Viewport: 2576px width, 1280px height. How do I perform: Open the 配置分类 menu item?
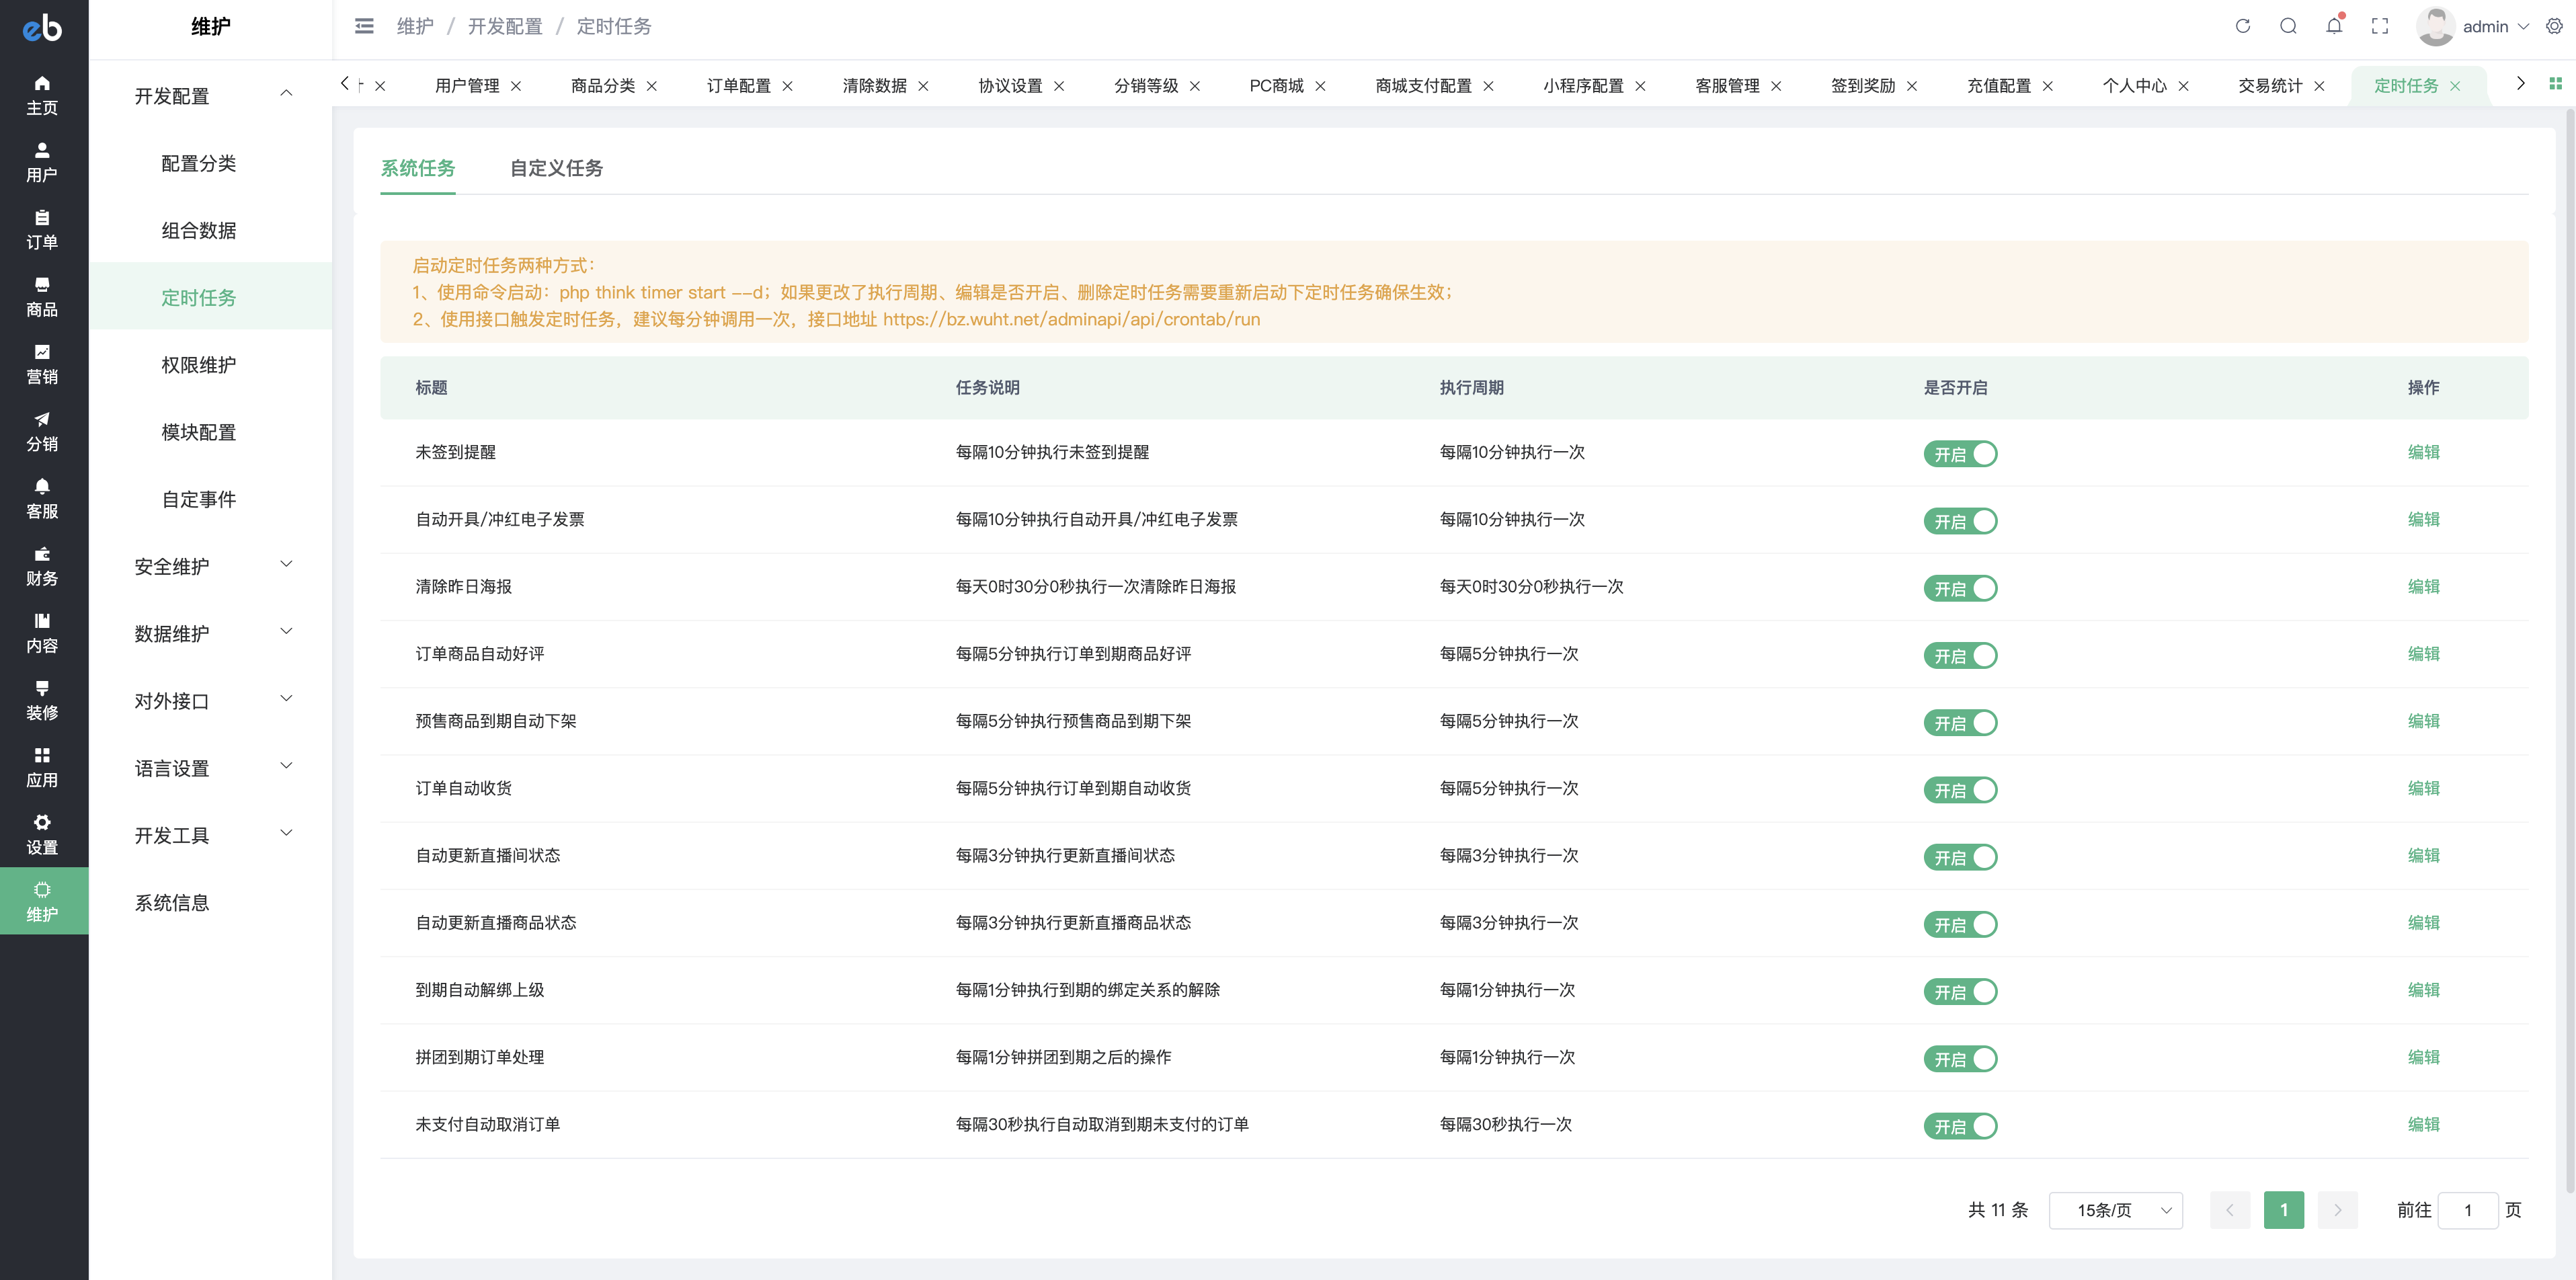(x=211, y=163)
